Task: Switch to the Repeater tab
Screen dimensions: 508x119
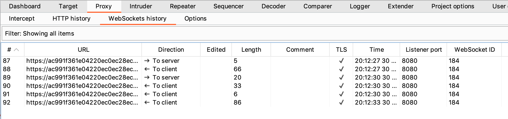Action: 183,6
